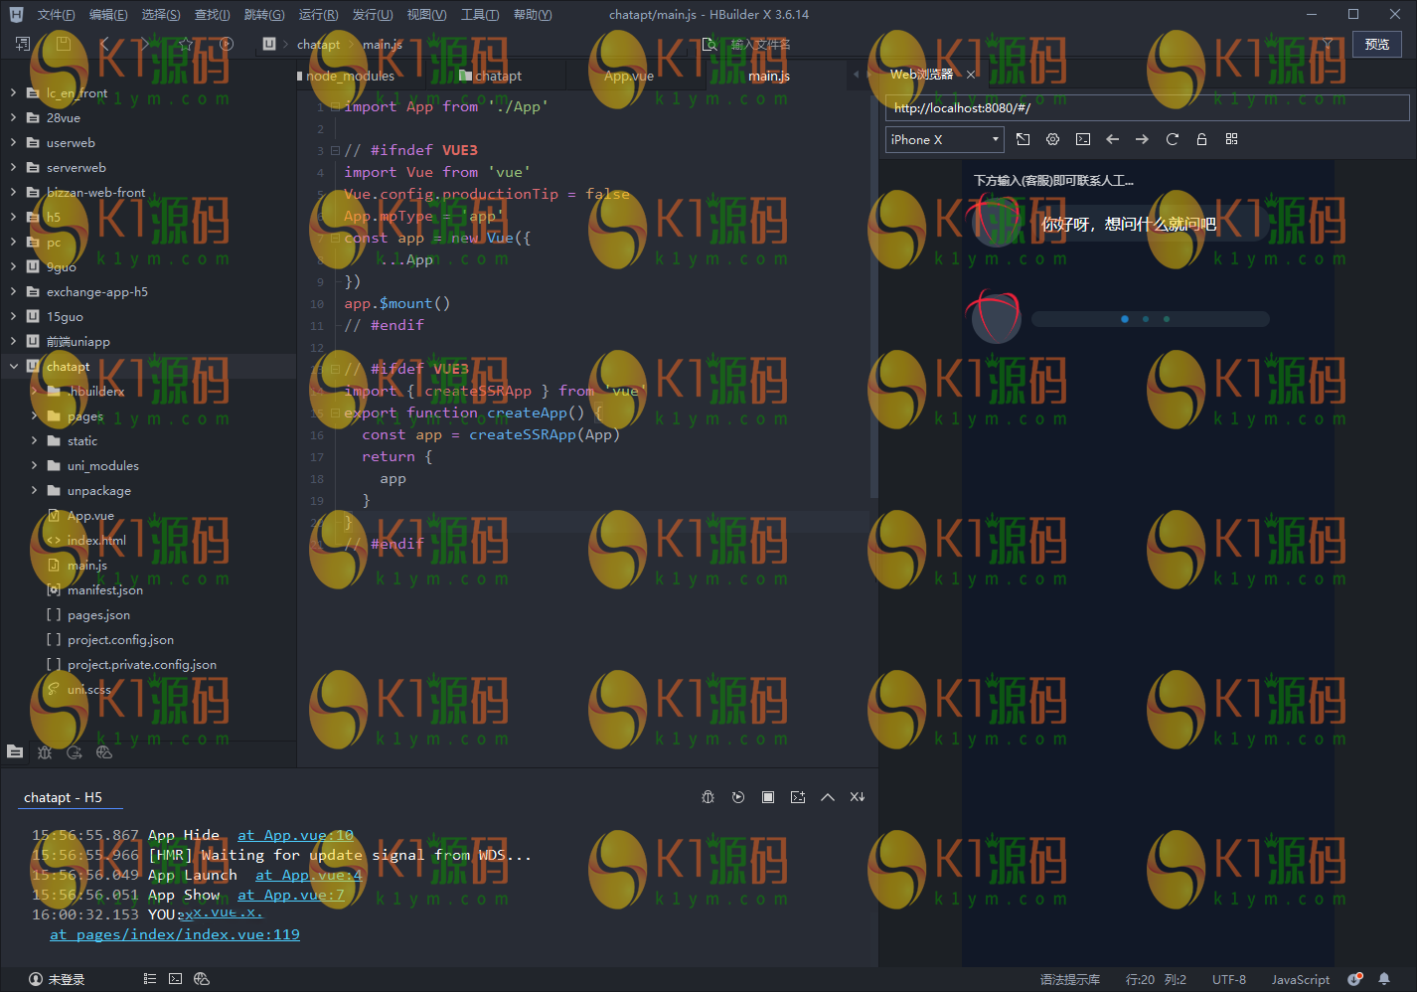Viewport: 1417px width, 992px height.
Task: Select pages.json in project tree
Action: coord(98,614)
